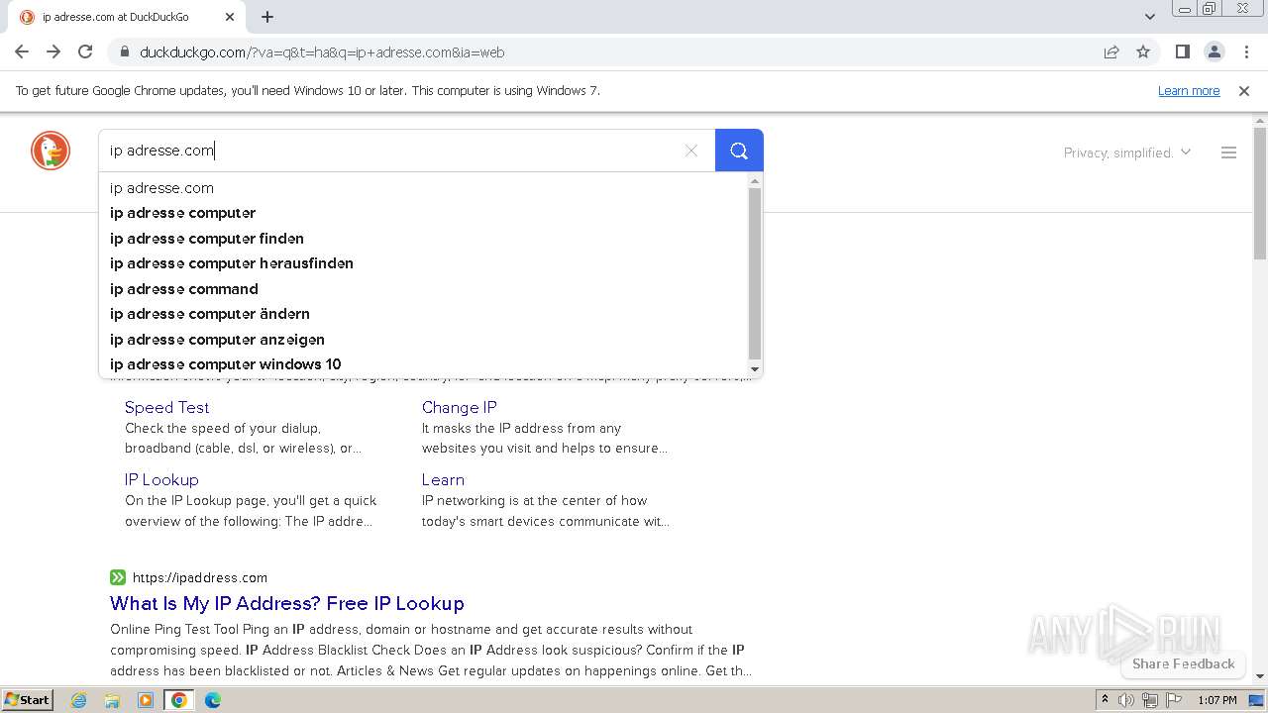The height and width of the screenshot is (713, 1268).
Task: Dismiss the Chrome update notification bar
Action: (1244, 91)
